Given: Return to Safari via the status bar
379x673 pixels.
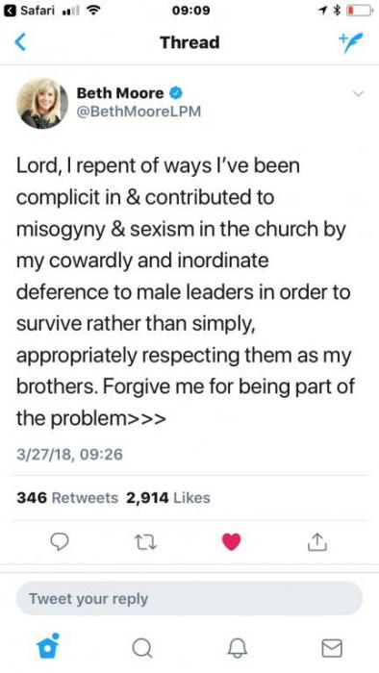Looking at the screenshot, I should 29,11.
